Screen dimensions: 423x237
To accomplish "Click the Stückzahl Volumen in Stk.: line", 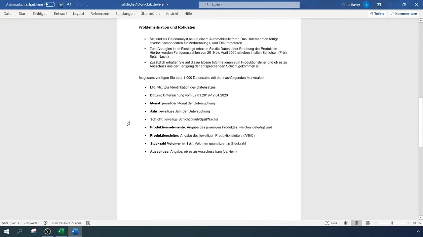I will coord(198,144).
